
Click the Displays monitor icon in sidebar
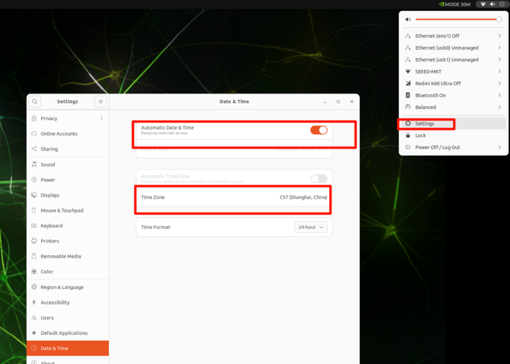click(34, 195)
